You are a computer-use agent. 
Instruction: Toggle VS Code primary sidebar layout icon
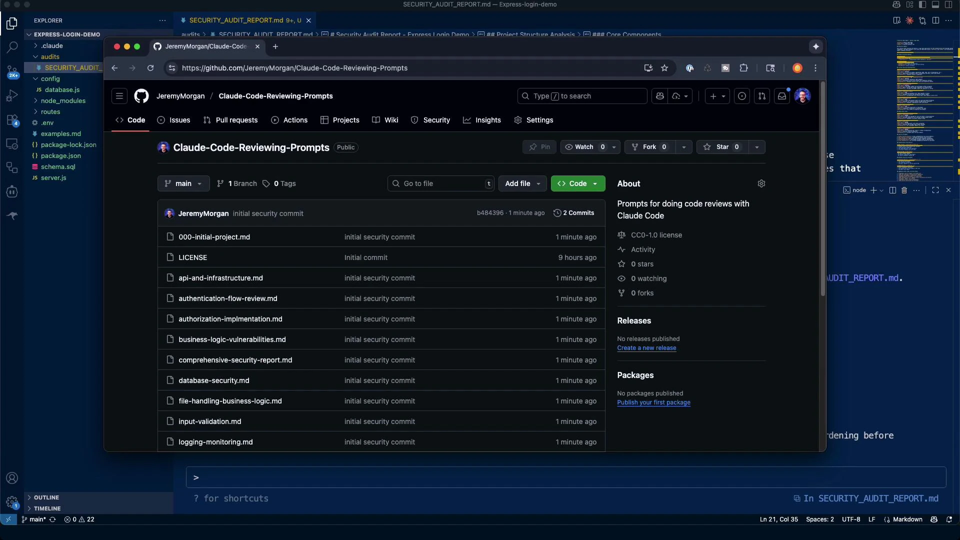click(x=922, y=4)
